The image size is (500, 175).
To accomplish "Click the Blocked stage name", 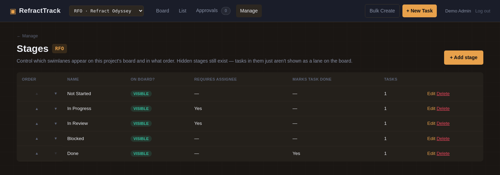I will point(76,138).
